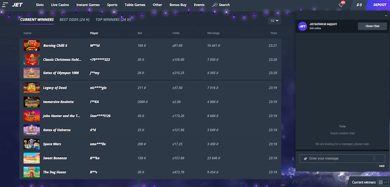Click the odds value x472.70
The image size is (390, 187).
tap(178, 172)
